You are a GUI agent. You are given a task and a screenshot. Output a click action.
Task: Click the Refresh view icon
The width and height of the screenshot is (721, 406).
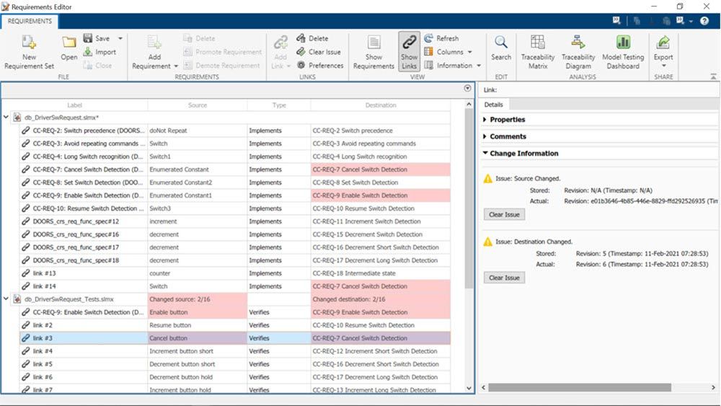click(x=441, y=38)
